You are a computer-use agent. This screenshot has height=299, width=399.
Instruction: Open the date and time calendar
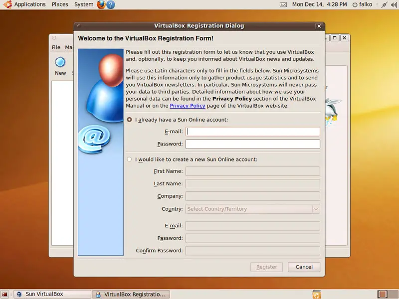pos(320,4)
